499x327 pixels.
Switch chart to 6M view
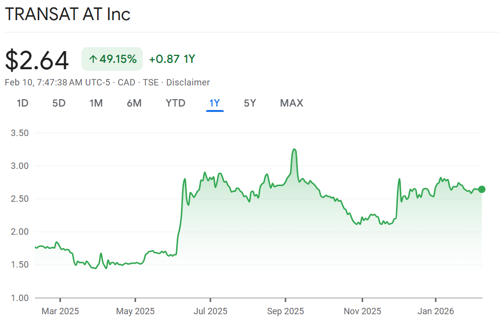pos(134,103)
